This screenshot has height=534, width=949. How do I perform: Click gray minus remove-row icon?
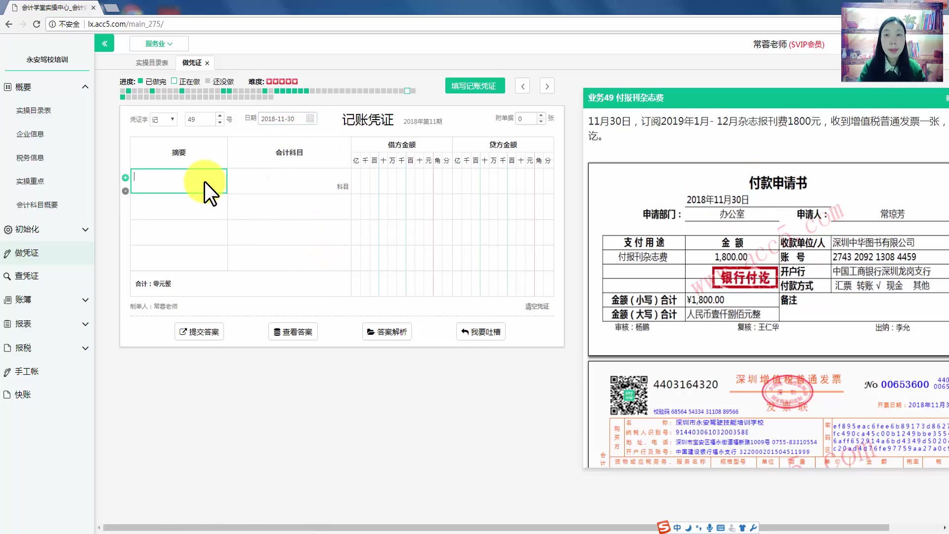pyautogui.click(x=125, y=191)
